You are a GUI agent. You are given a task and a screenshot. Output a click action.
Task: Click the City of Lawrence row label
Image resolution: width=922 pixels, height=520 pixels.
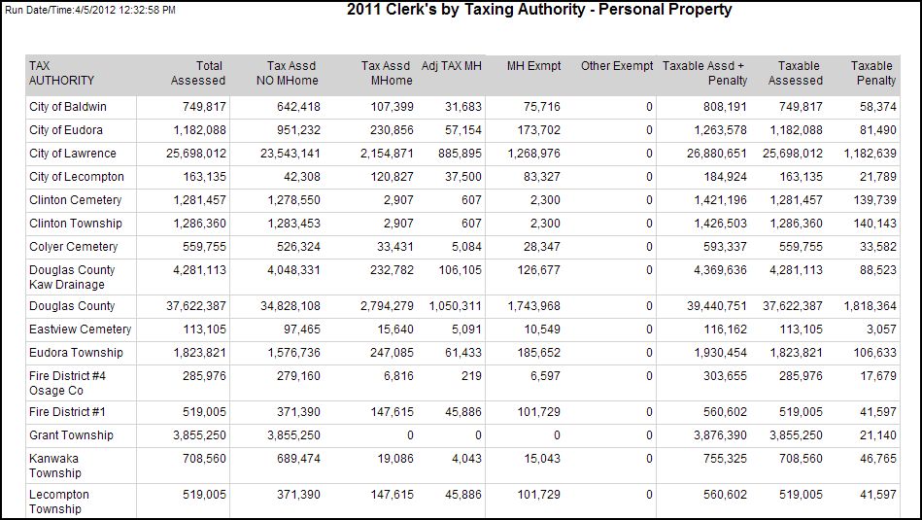(x=73, y=154)
